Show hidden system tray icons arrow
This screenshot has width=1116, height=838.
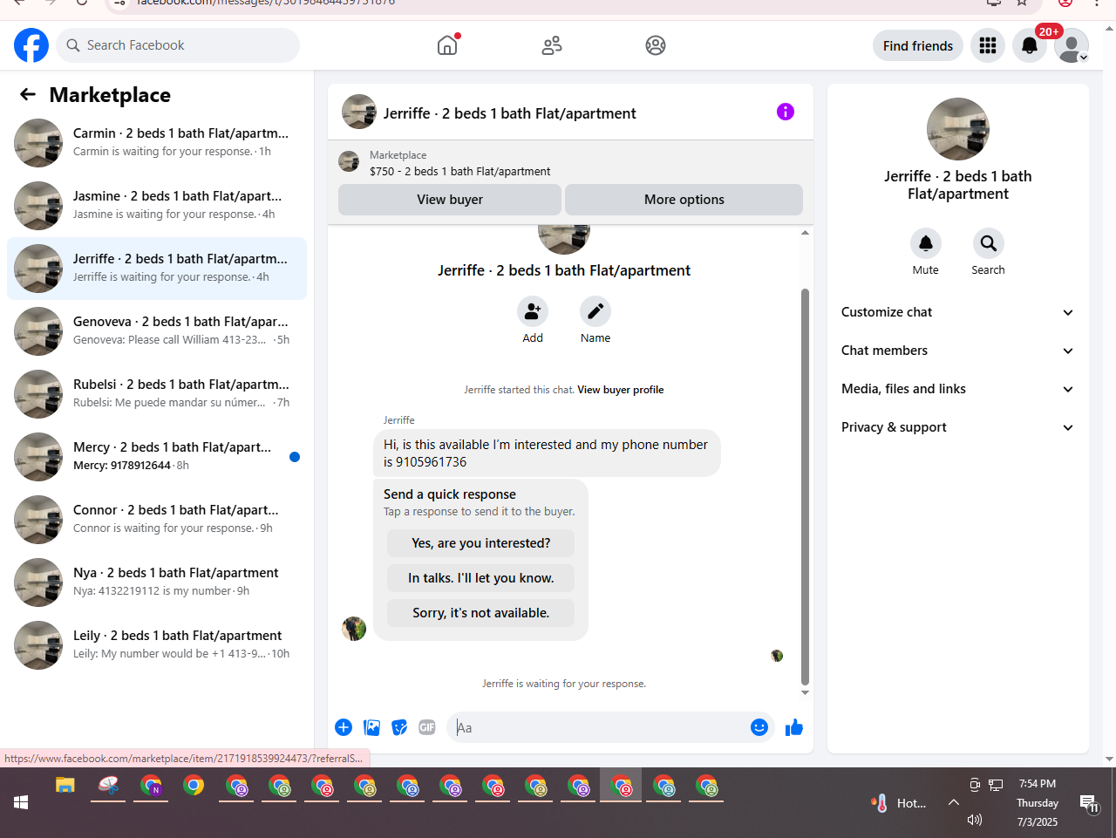pyautogui.click(x=954, y=802)
